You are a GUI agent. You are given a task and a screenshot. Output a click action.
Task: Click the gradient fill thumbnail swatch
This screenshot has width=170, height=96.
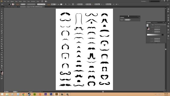pyautogui.click(x=148, y=25)
